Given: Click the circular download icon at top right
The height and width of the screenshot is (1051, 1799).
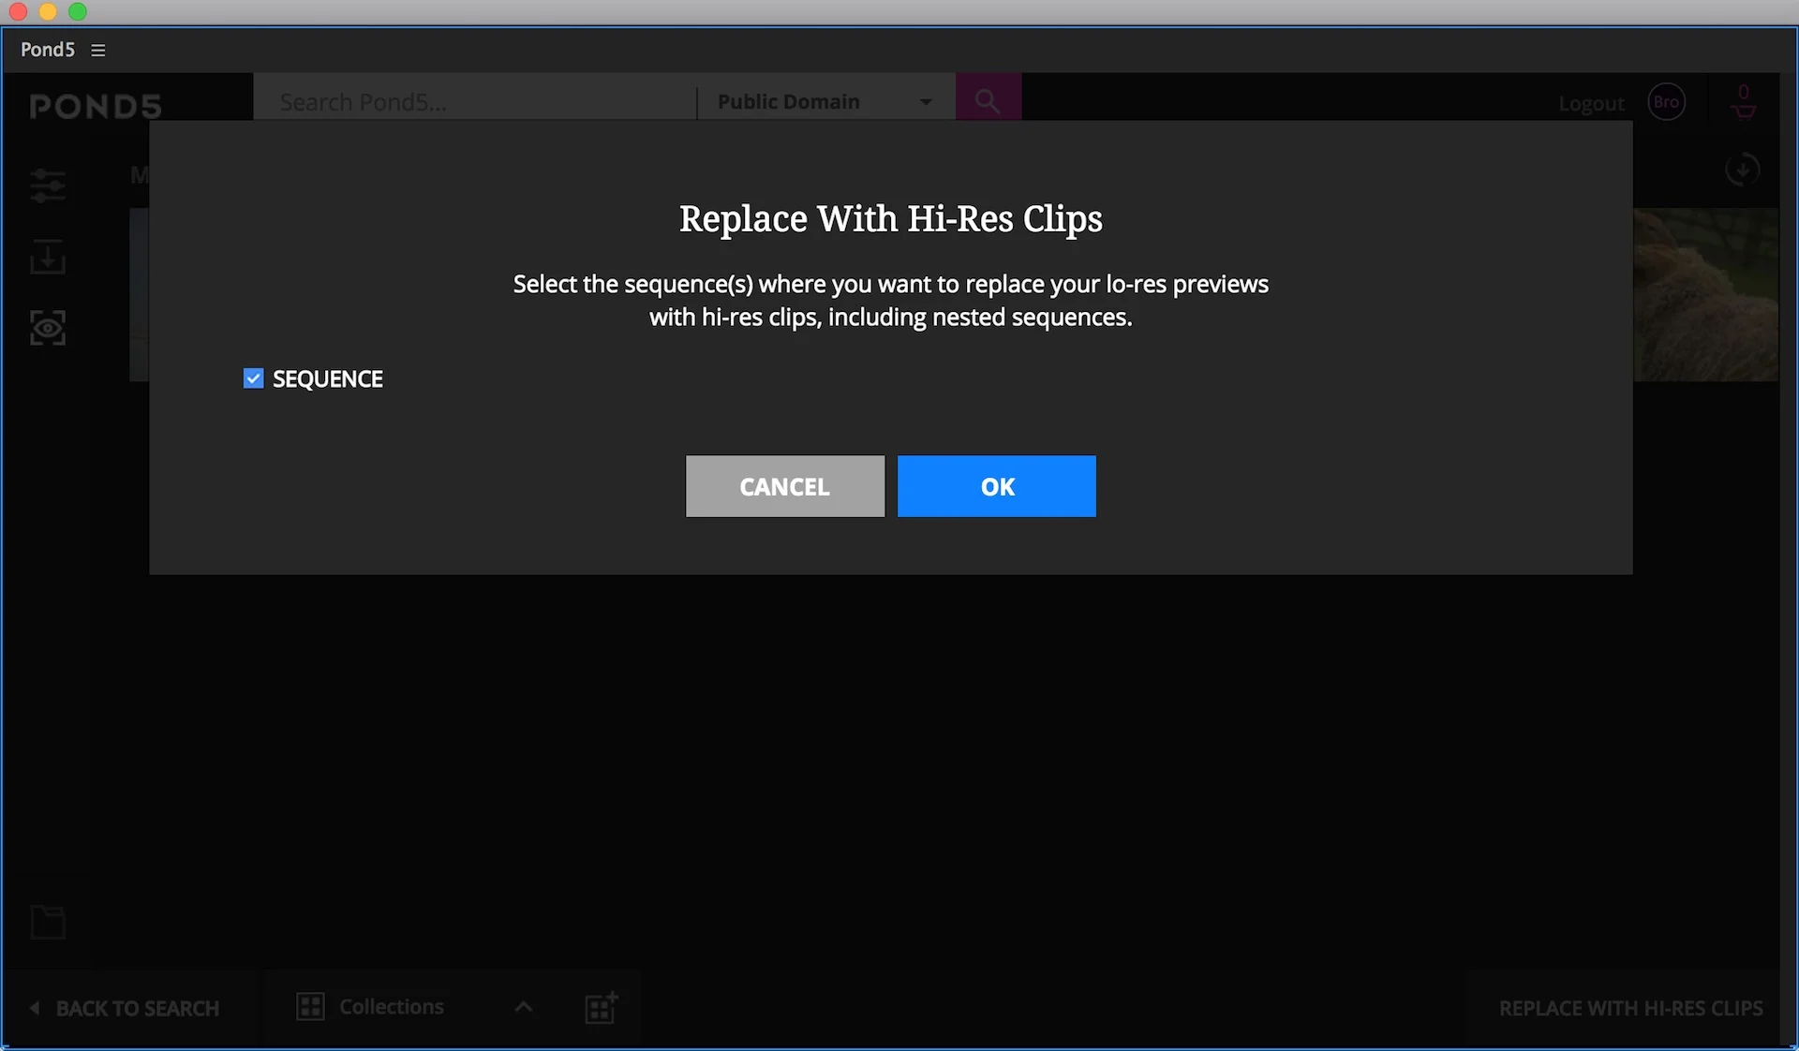Looking at the screenshot, I should pos(1742,170).
